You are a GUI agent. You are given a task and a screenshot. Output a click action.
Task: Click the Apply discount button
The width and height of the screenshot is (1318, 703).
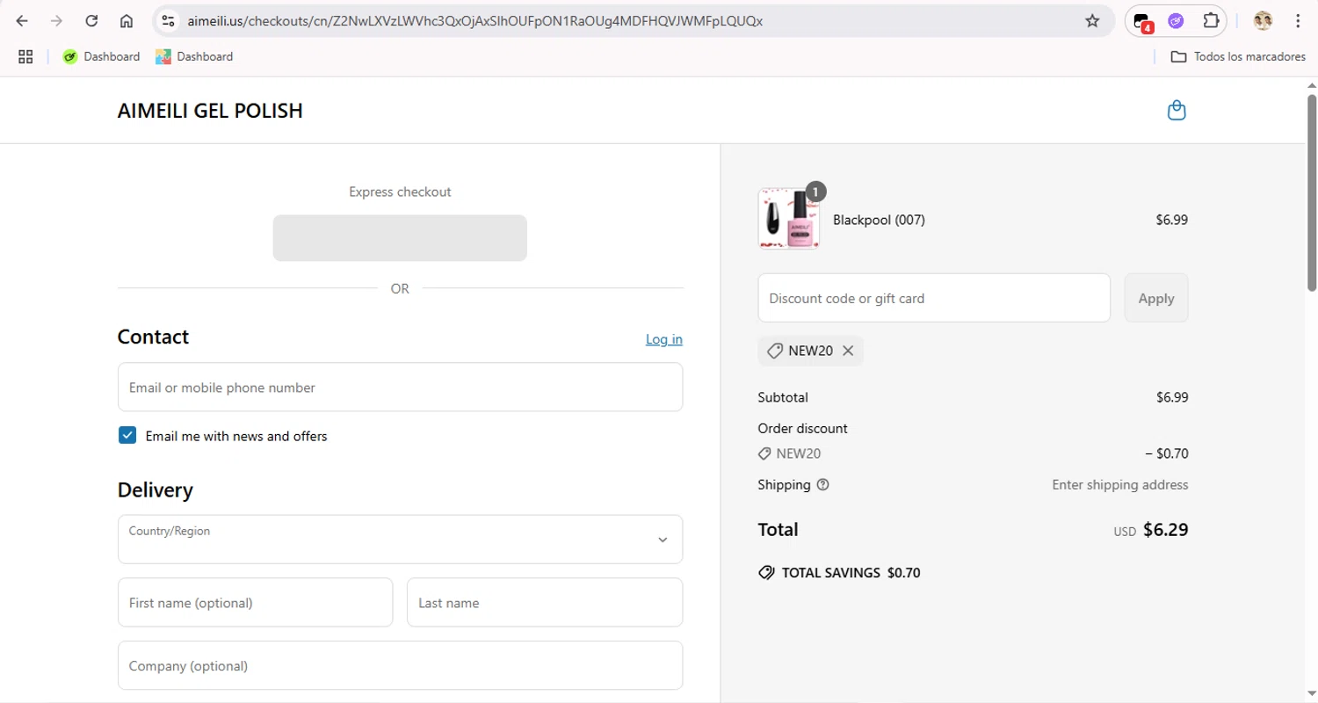(1156, 298)
